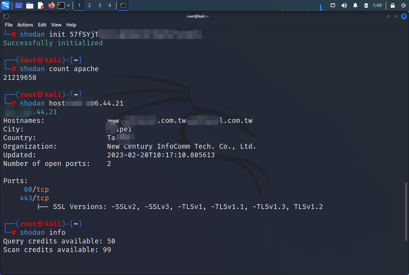The height and width of the screenshot is (275, 409).
Task: Click the root@kali window title text
Action: pos(198,16)
